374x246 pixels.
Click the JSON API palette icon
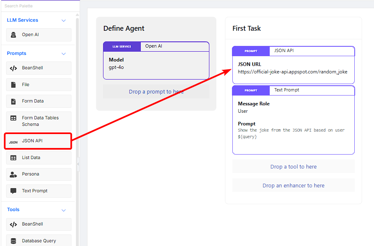click(x=14, y=142)
